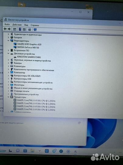Expand the Встроенное ПО category

[x=8, y=50]
